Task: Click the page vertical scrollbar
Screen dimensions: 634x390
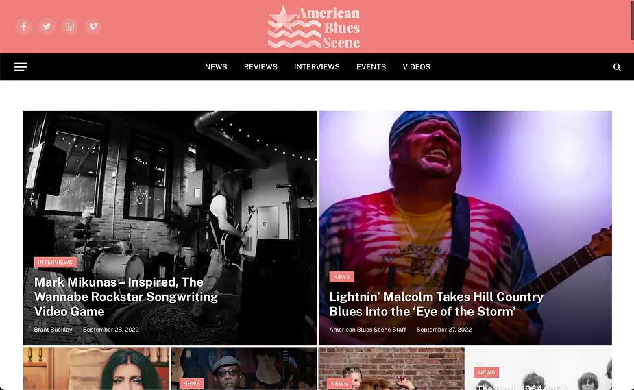Action: tap(632, 20)
